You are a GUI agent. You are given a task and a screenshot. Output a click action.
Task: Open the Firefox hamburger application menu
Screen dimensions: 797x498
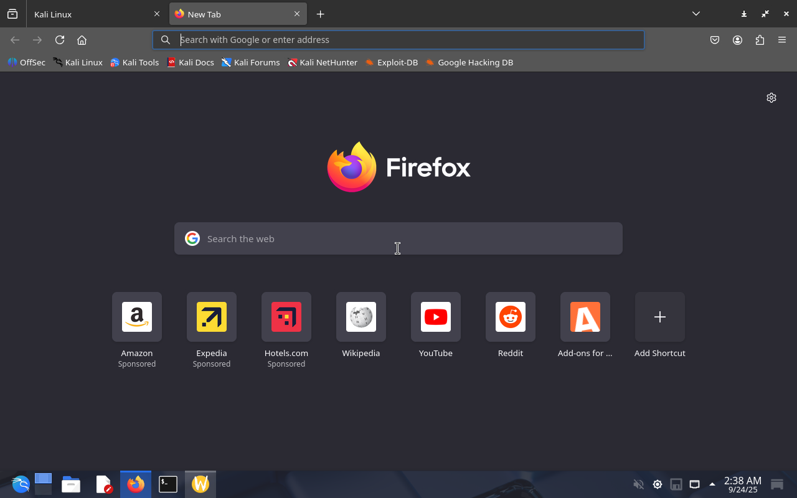(x=782, y=40)
